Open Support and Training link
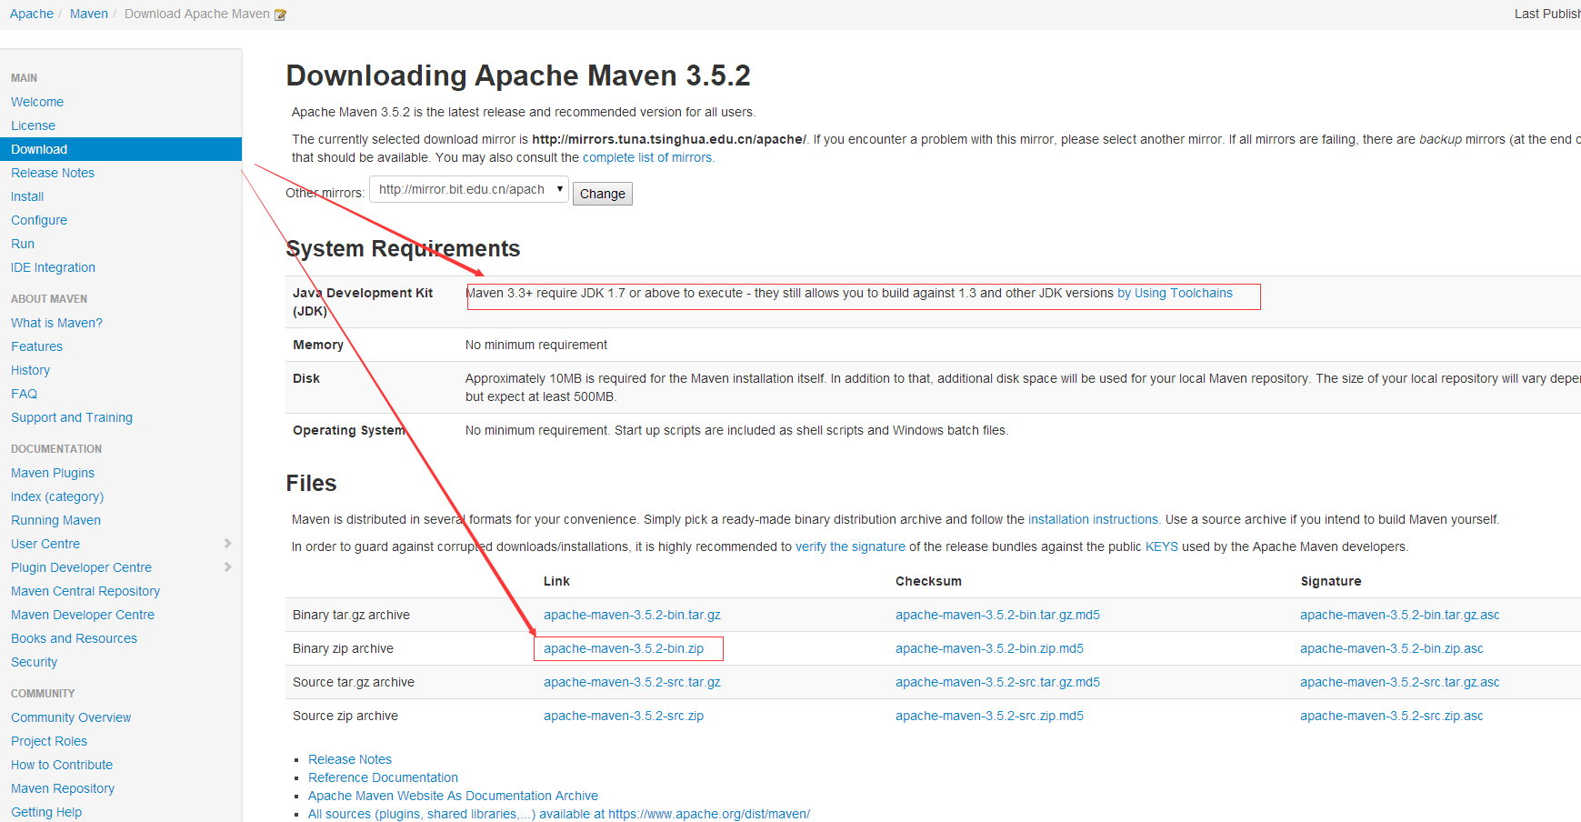 click(72, 417)
